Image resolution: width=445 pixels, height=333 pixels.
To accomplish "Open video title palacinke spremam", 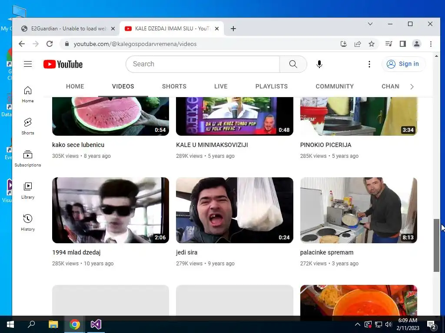I will tap(327, 252).
